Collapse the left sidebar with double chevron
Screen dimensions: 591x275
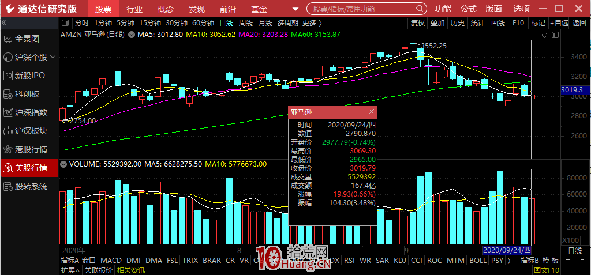coord(4,23)
